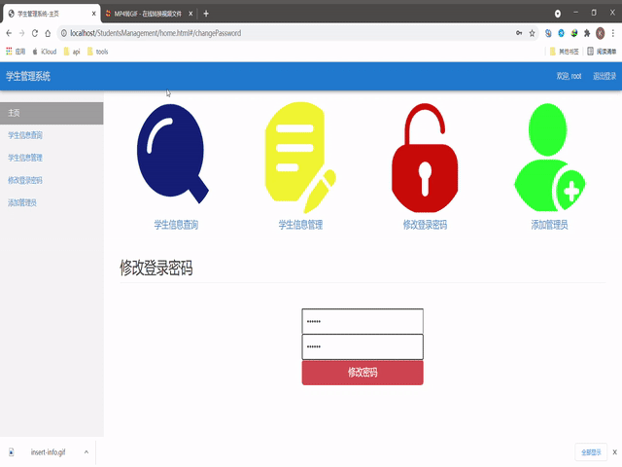Click the green add administrator icon
The height and width of the screenshot is (467, 622).
(549, 156)
